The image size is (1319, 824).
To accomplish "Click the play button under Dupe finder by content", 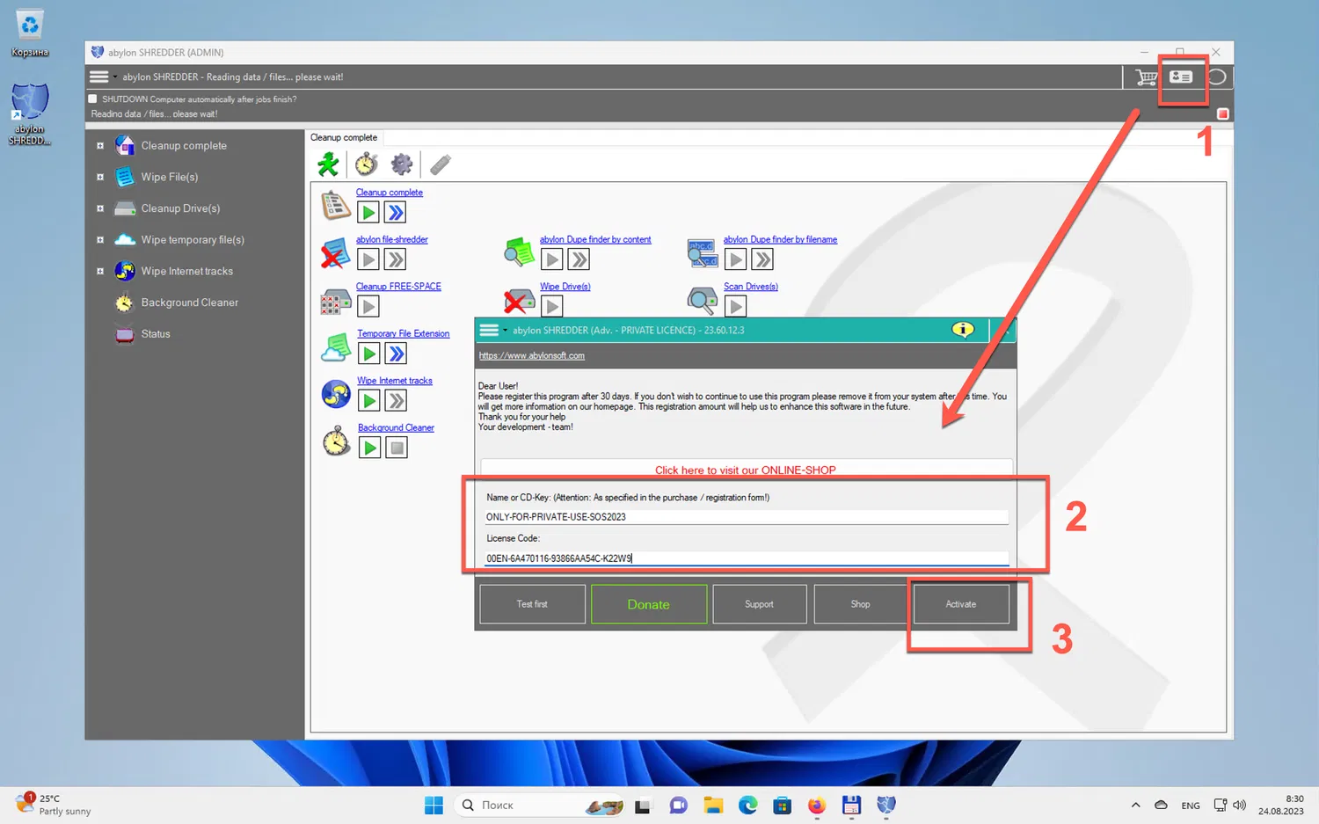I will pyautogui.click(x=551, y=259).
